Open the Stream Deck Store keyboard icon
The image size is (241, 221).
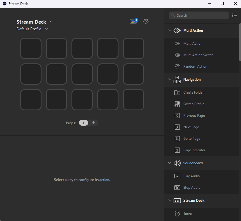pos(134,21)
